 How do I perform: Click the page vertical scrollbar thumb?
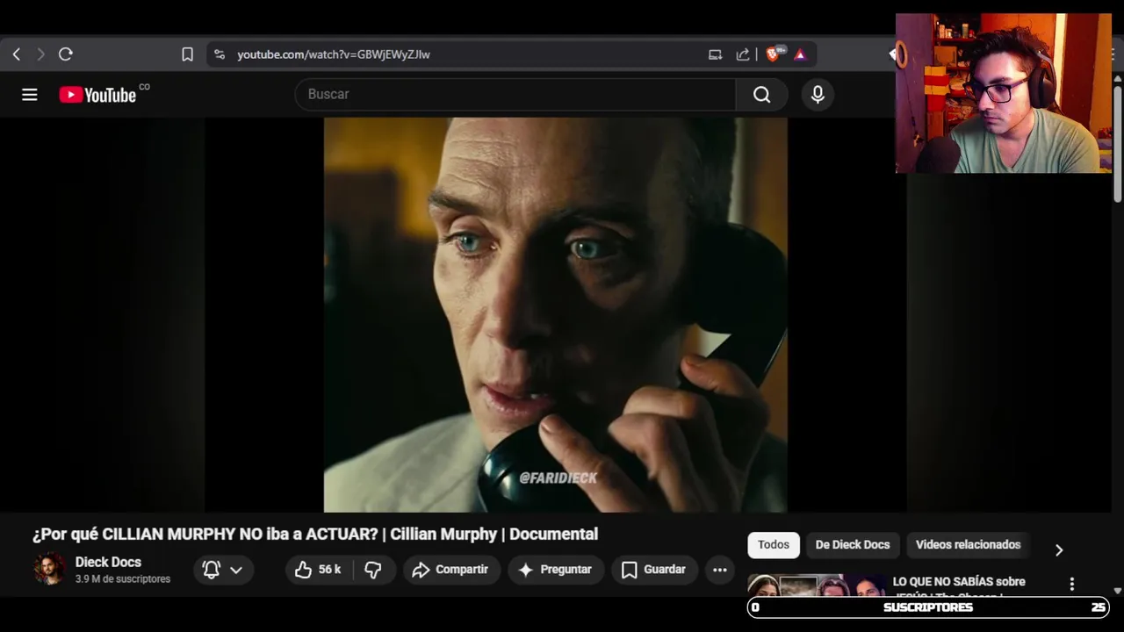point(1117,145)
